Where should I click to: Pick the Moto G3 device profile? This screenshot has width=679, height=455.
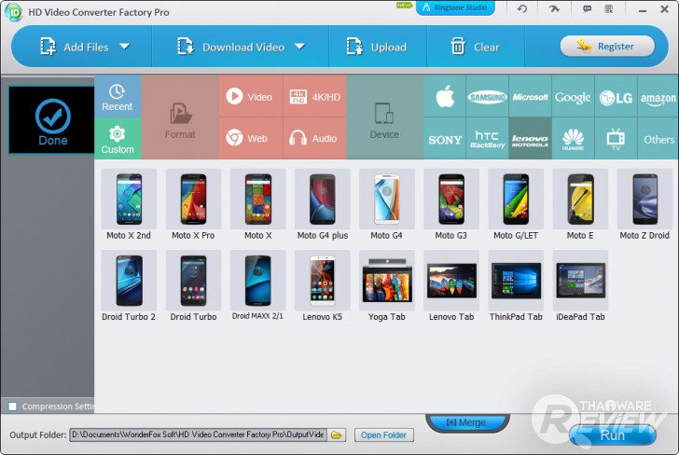pos(451,205)
